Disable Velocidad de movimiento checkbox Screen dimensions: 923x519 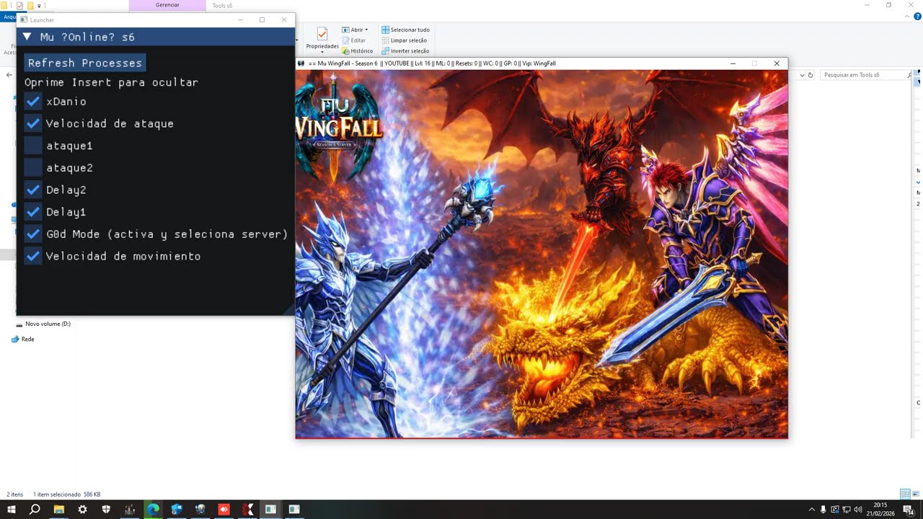33,256
